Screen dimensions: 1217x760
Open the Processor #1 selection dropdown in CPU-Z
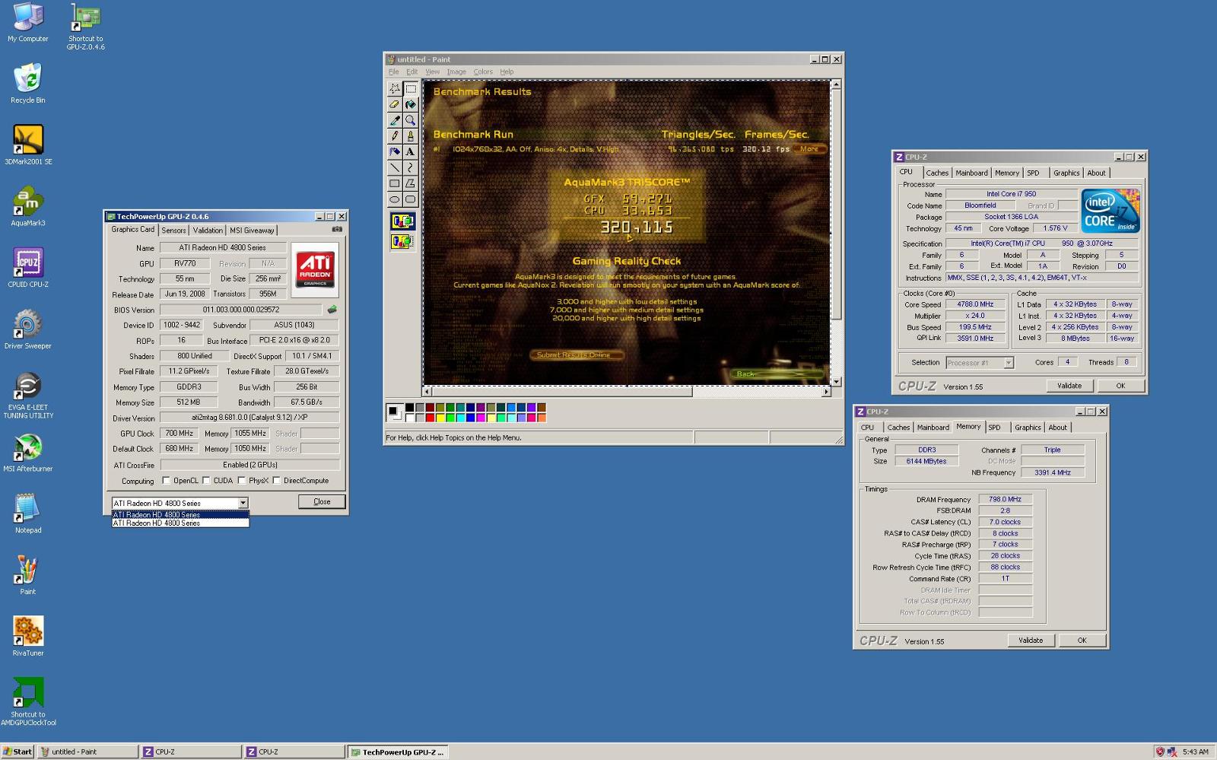[1009, 363]
